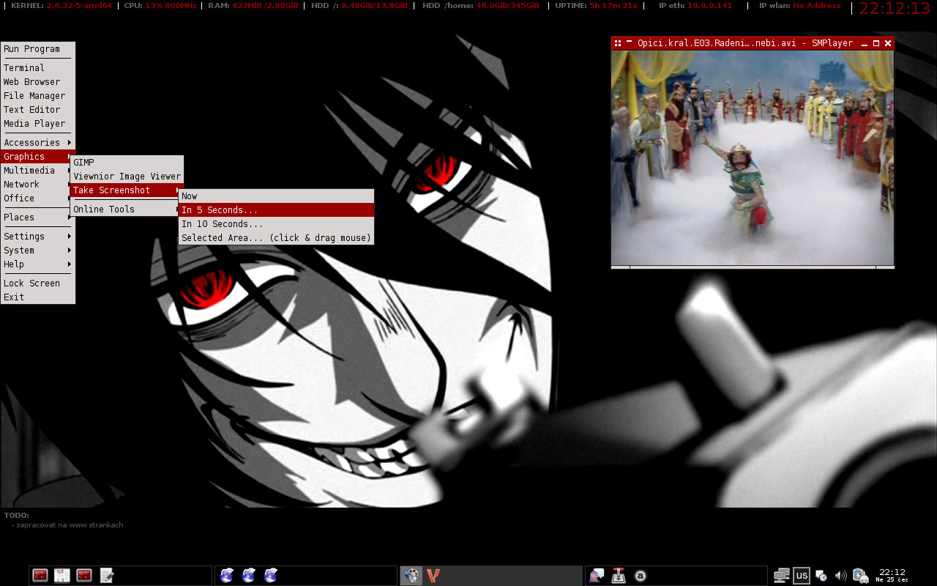Choose screenshot 'In 5 Seconds...'

pos(276,210)
